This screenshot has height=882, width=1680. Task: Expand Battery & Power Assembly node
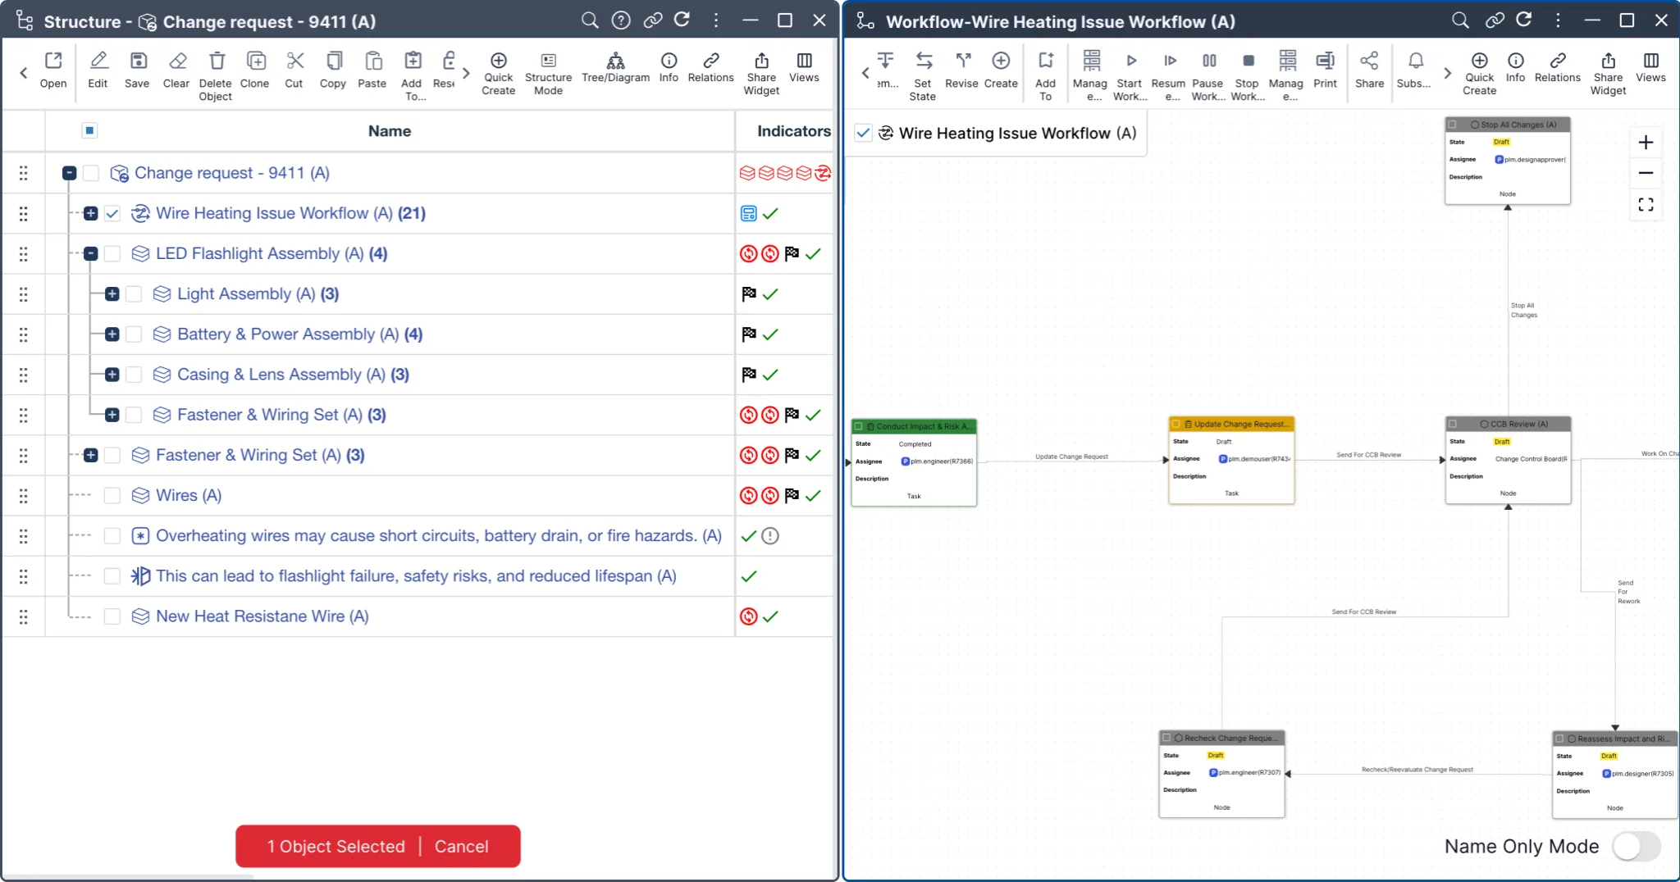point(112,334)
